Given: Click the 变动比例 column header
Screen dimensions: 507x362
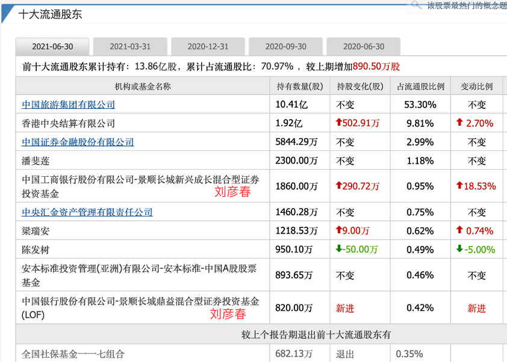Looking at the screenshot, I should coord(477,87).
